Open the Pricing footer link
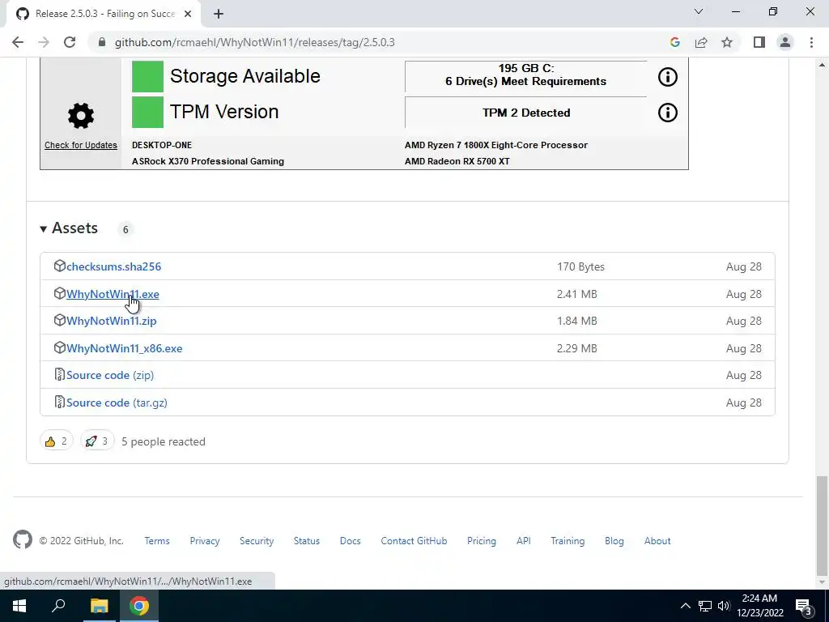The image size is (829, 622). coord(482,541)
